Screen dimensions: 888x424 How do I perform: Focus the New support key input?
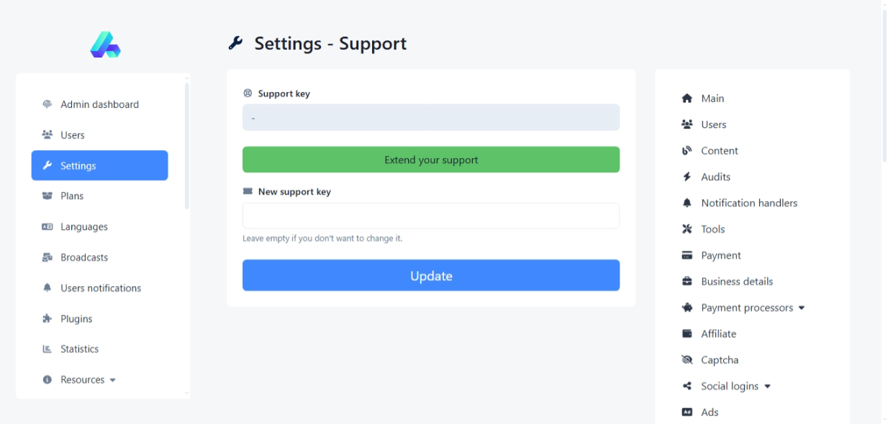[430, 216]
